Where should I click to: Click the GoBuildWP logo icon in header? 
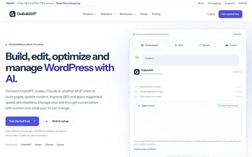pos(12,14)
